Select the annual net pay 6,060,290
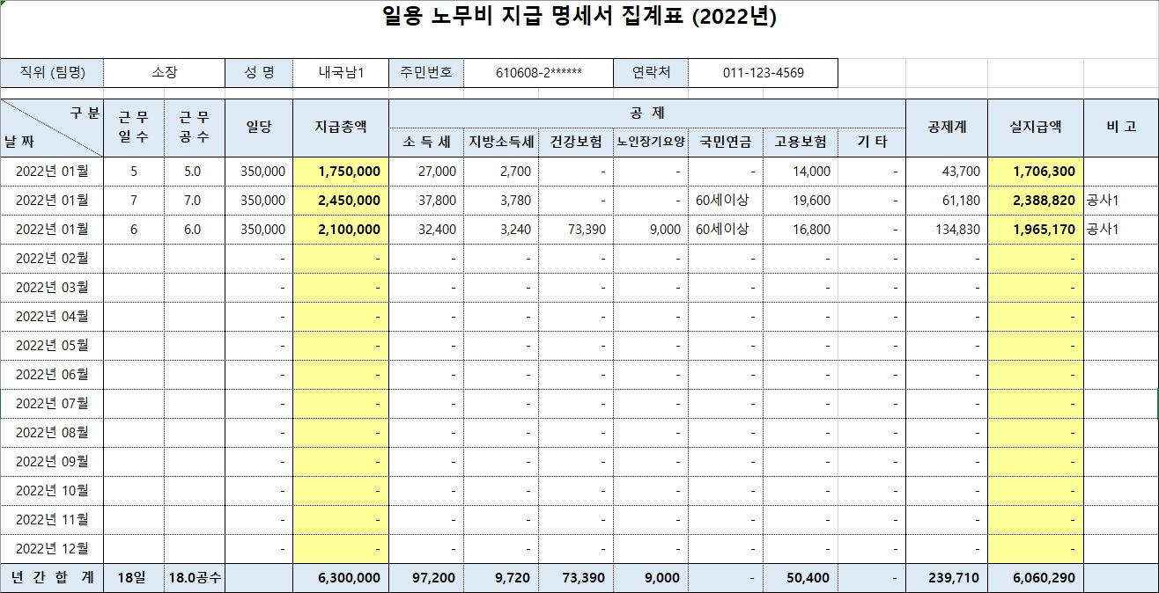This screenshot has height=593, width=1159. tap(1035, 578)
